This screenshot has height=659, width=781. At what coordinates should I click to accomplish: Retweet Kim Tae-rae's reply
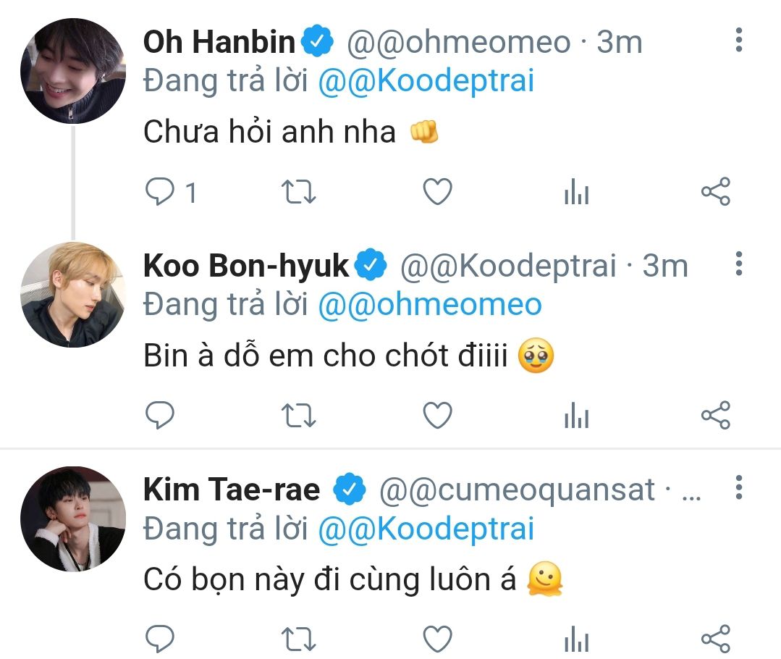pyautogui.click(x=298, y=639)
